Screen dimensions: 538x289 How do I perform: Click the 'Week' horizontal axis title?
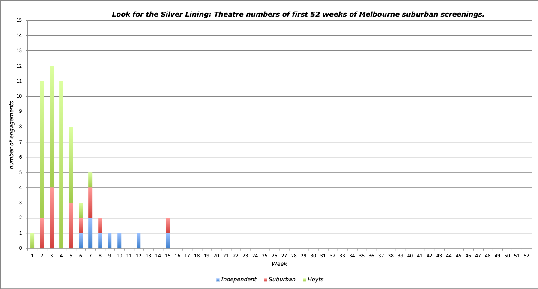coord(279,264)
